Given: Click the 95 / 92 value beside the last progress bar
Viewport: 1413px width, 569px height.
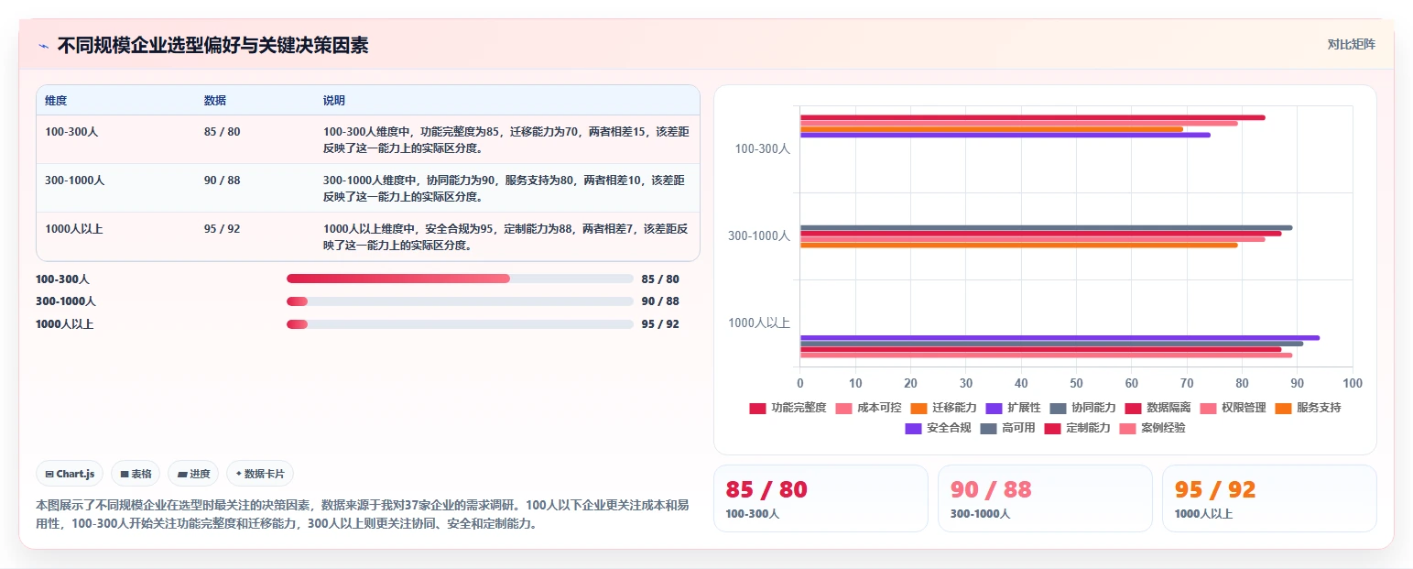Looking at the screenshot, I should (660, 324).
